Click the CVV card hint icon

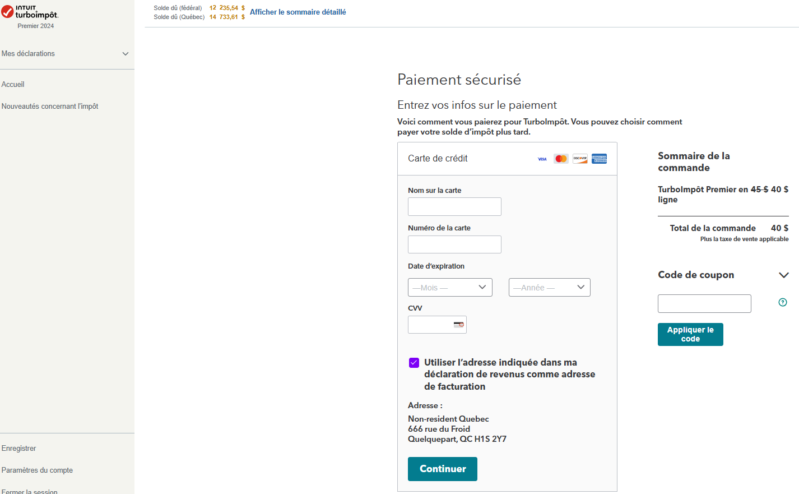(459, 325)
